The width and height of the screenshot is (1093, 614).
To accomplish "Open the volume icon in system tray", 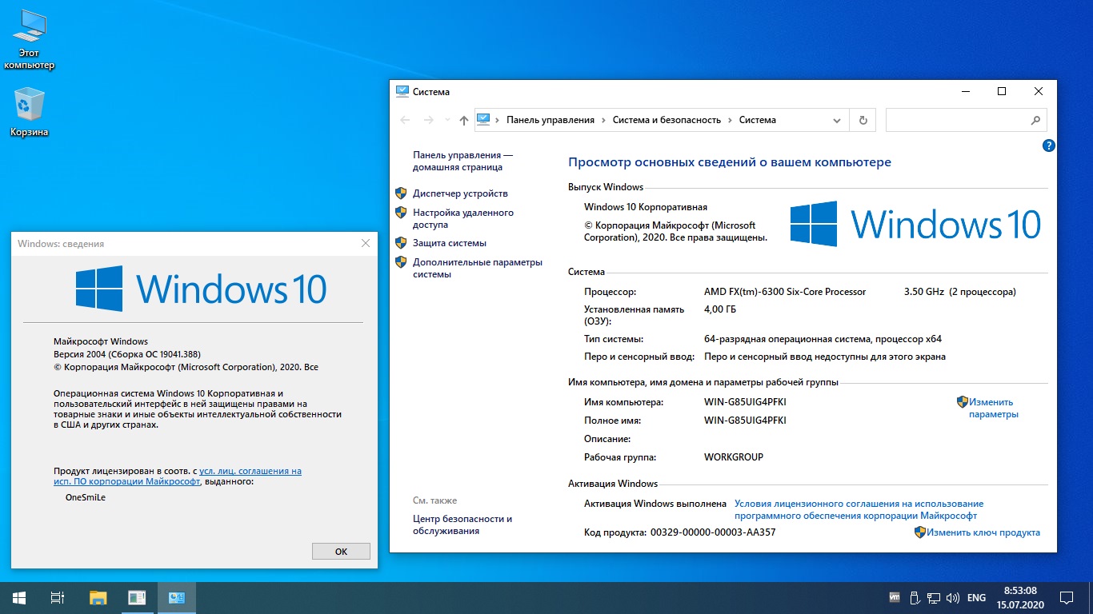I will pyautogui.click(x=953, y=597).
